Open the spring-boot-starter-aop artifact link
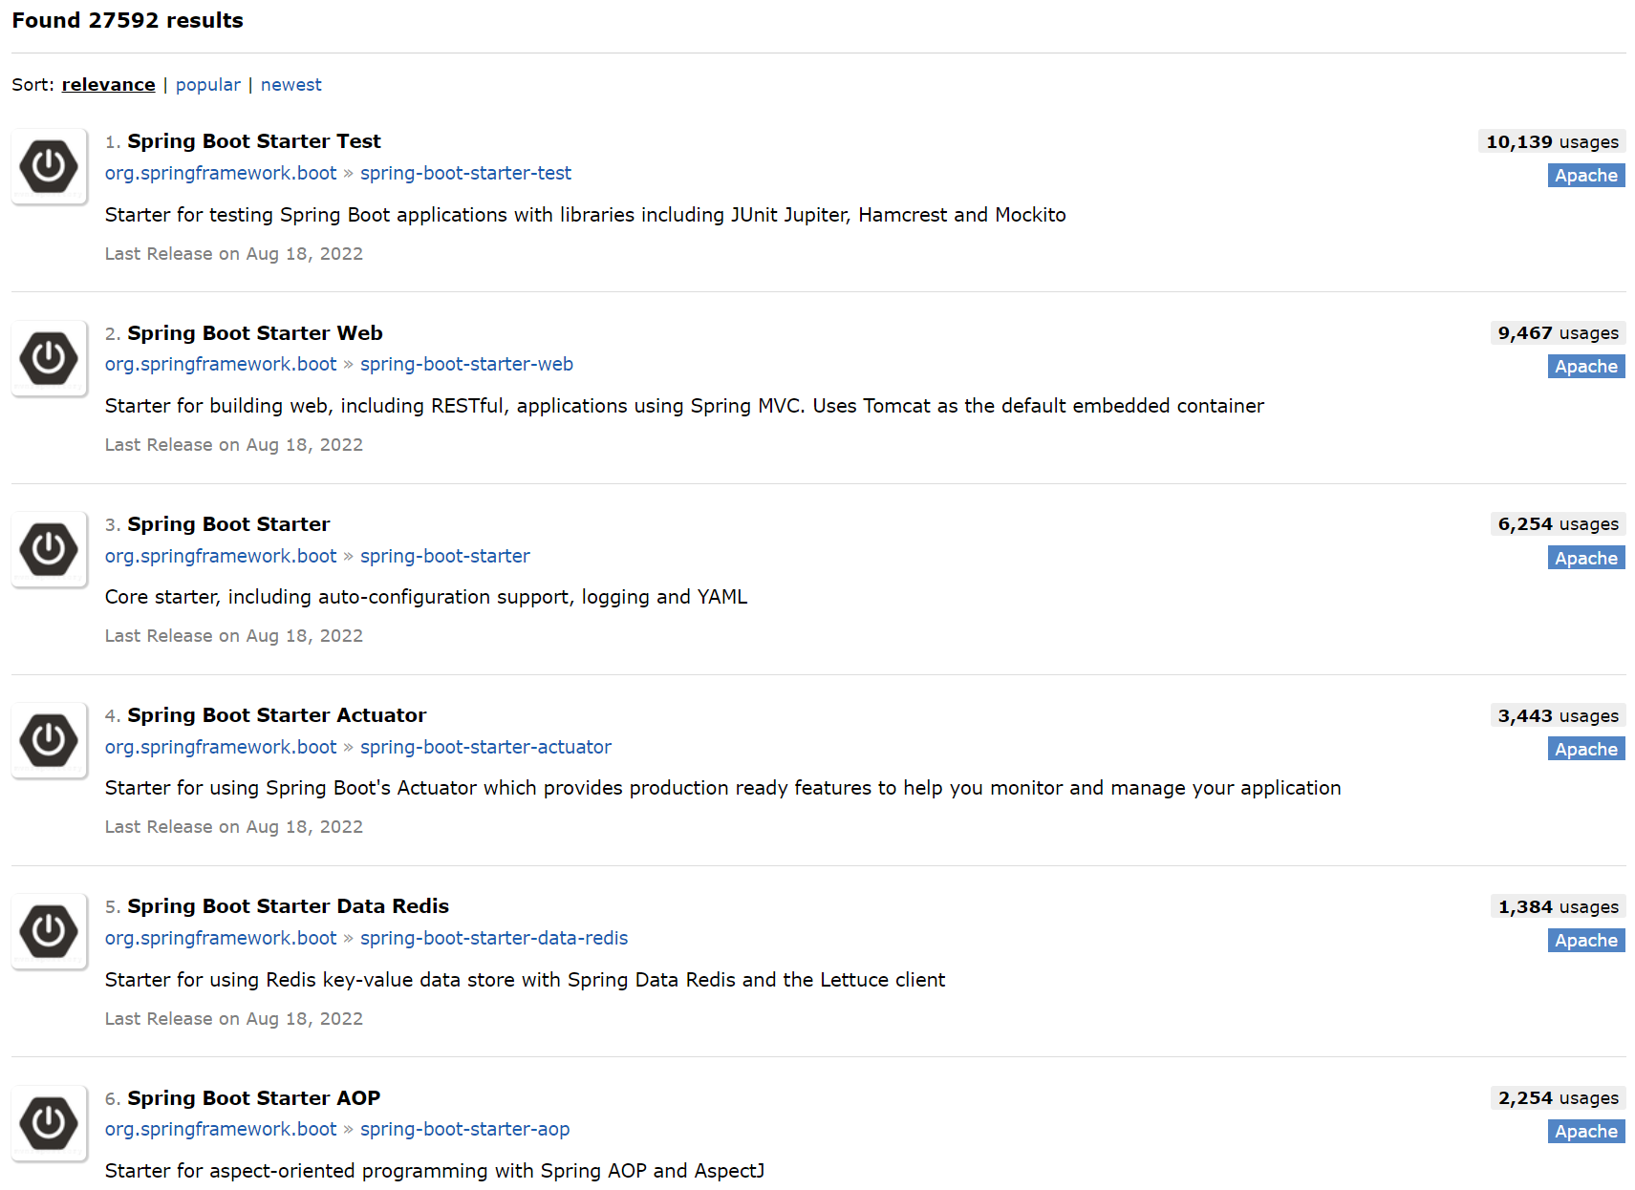Viewport: 1635px width, 1190px height. (x=464, y=1129)
